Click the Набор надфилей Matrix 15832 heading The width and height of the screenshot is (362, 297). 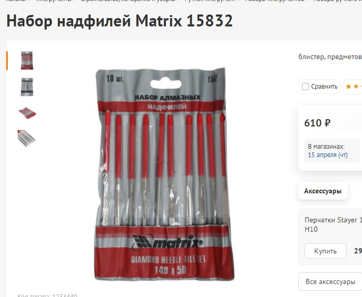119,21
